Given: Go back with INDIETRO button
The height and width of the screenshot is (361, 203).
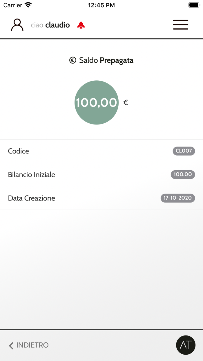Looking at the screenshot, I should (x=32, y=345).
